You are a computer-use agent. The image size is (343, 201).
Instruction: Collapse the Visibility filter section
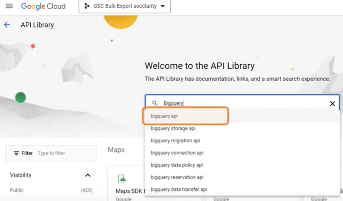coord(88,175)
